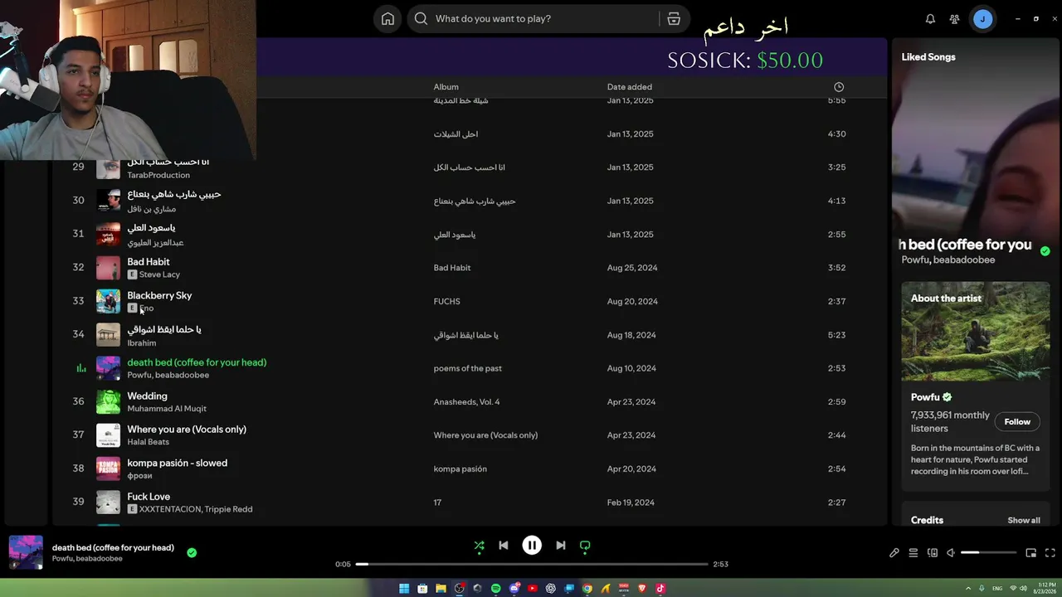1062x597 pixels.
Task: Open File Explorer from the taskbar
Action: [441, 589]
